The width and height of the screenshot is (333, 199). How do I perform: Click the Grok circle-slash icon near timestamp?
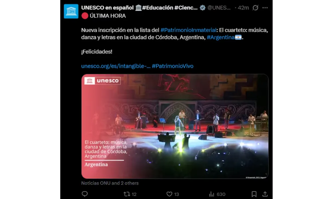pyautogui.click(x=255, y=8)
